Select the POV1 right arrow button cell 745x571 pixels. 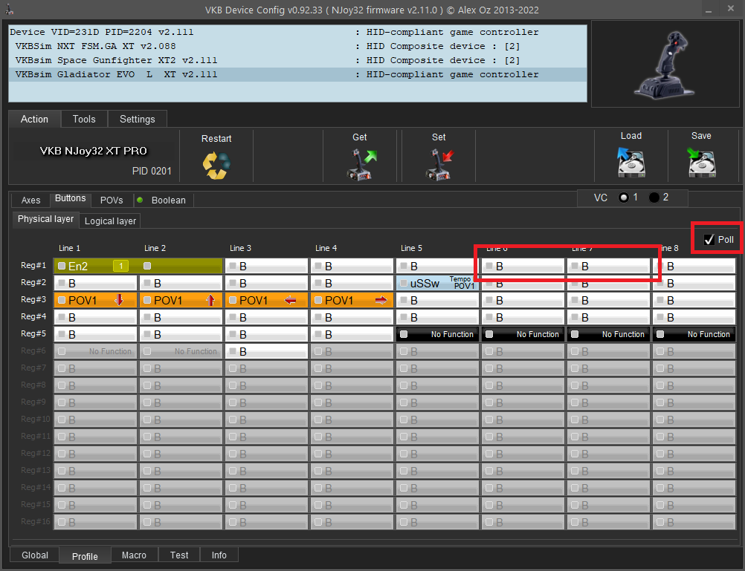352,300
